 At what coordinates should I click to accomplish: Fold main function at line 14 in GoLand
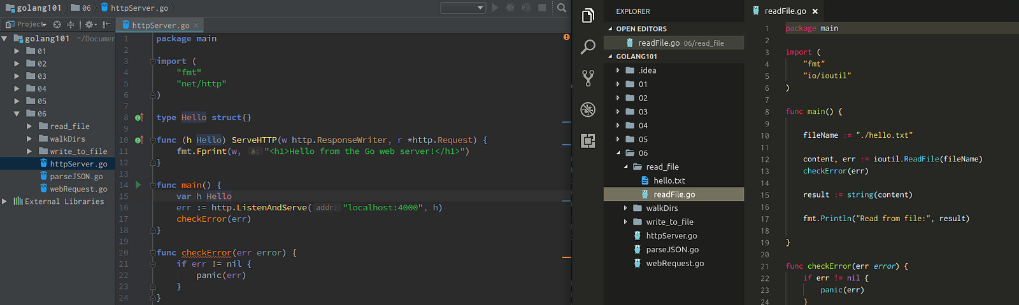click(x=153, y=186)
